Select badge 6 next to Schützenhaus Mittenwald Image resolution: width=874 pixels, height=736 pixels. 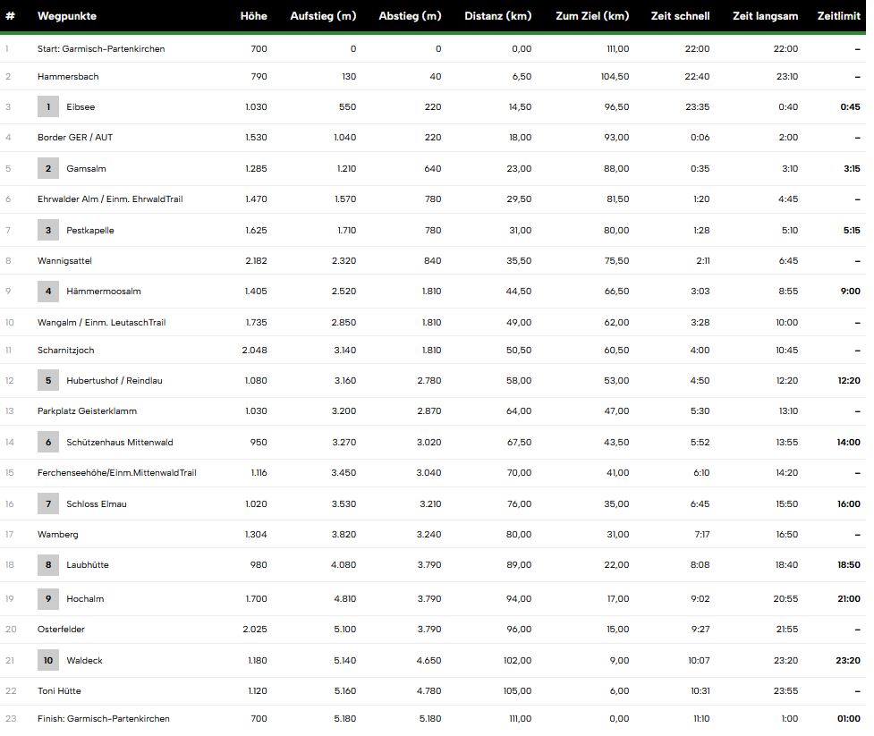[48, 443]
